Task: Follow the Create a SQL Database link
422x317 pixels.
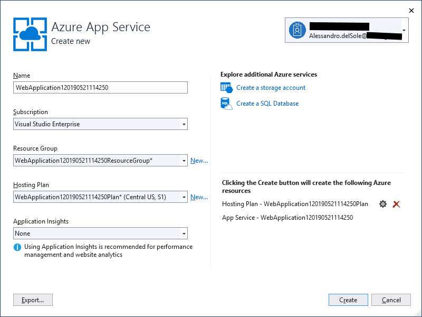Action: (266, 103)
